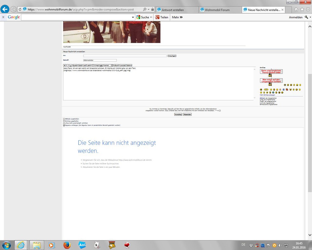
Task: Open Favorites star icon
Action: (302, 9)
